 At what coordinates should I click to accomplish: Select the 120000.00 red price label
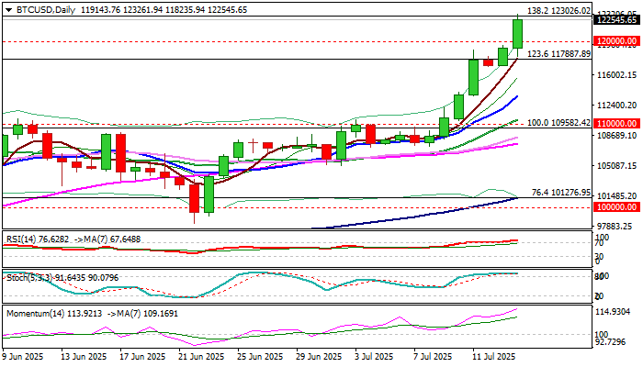[617, 41]
